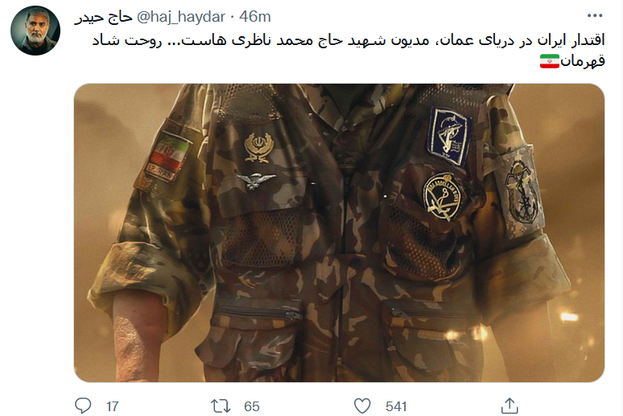Click the Iran flag emoji in the tweet
623x416 pixels.
click(550, 61)
